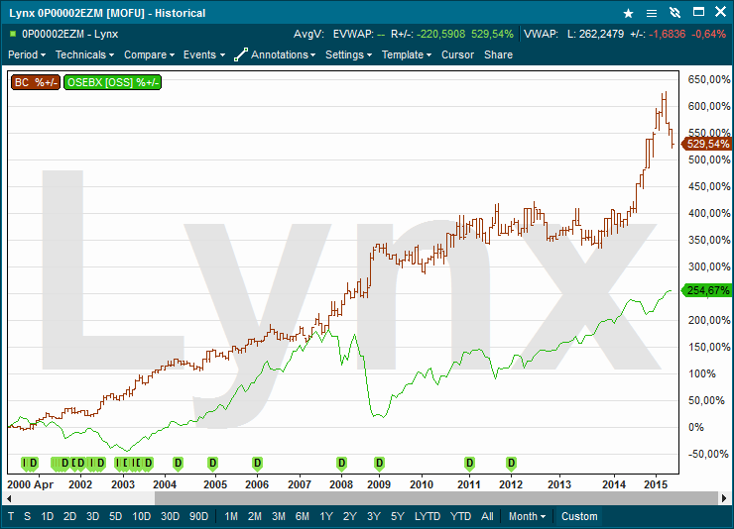Open the Settings dropdown
Viewport: 734px width, 529px height.
pyautogui.click(x=349, y=54)
